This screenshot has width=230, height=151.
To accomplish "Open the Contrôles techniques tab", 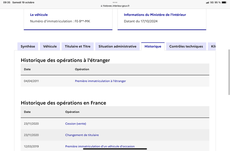I will point(186,46).
